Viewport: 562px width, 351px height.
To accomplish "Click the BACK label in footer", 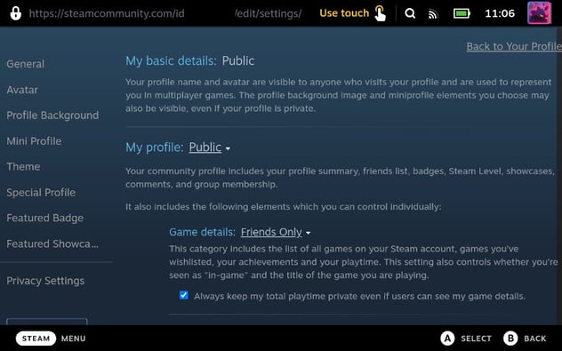I will [535, 339].
